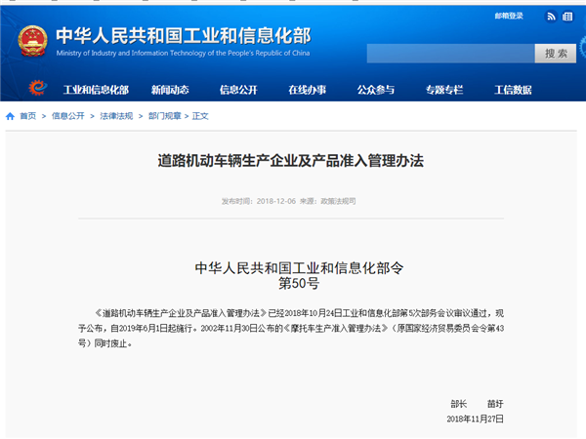The width and height of the screenshot is (586, 439).
Task: Click article title 道路机动车辆生产企业及产品准入管理办法
Action: pos(291,161)
